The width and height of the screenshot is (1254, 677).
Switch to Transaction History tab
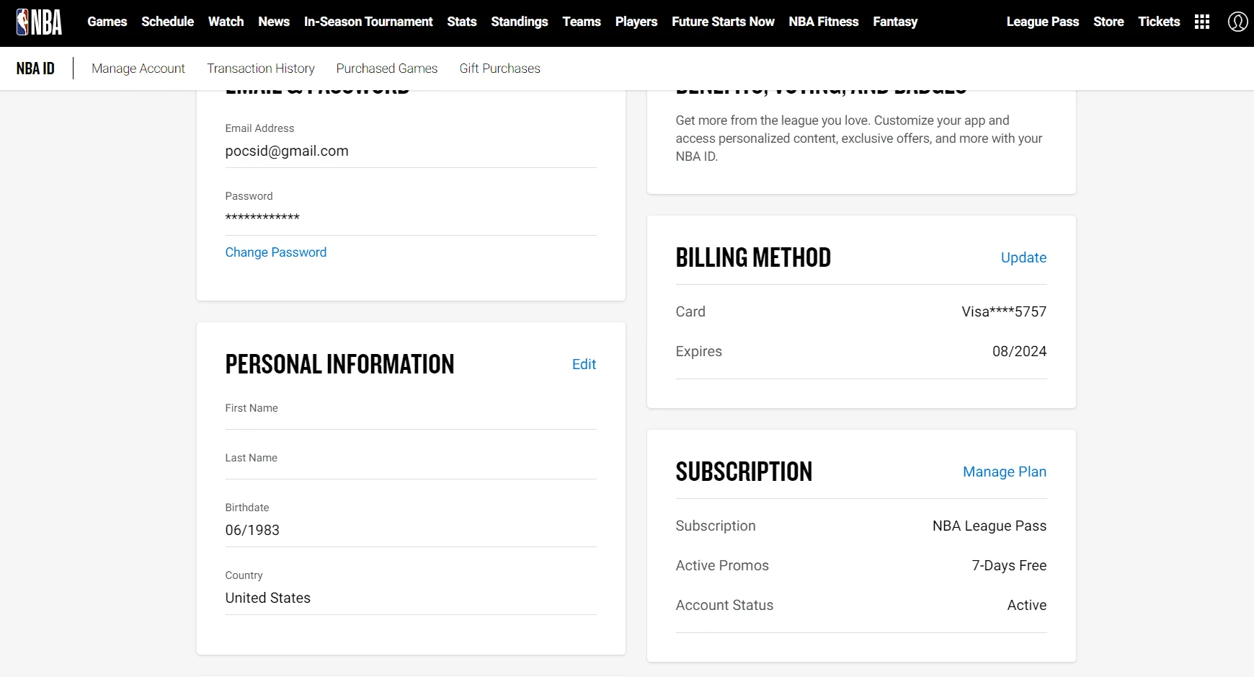tap(261, 68)
